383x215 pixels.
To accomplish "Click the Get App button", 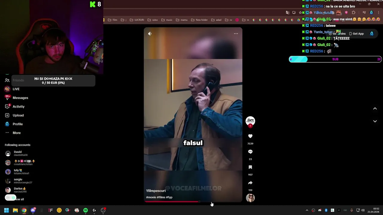I will point(356,34).
